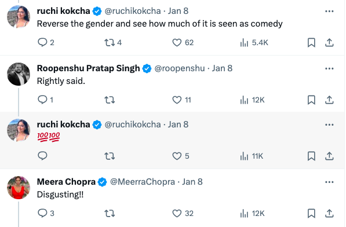The height and width of the screenshot is (227, 346).
Task: Open Meera Chopra's profile name link
Action: (66, 182)
